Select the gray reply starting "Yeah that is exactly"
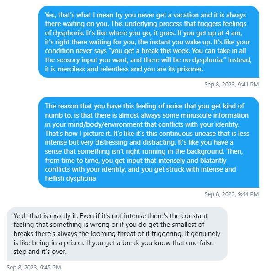The image size is (266, 274). pos(117,234)
